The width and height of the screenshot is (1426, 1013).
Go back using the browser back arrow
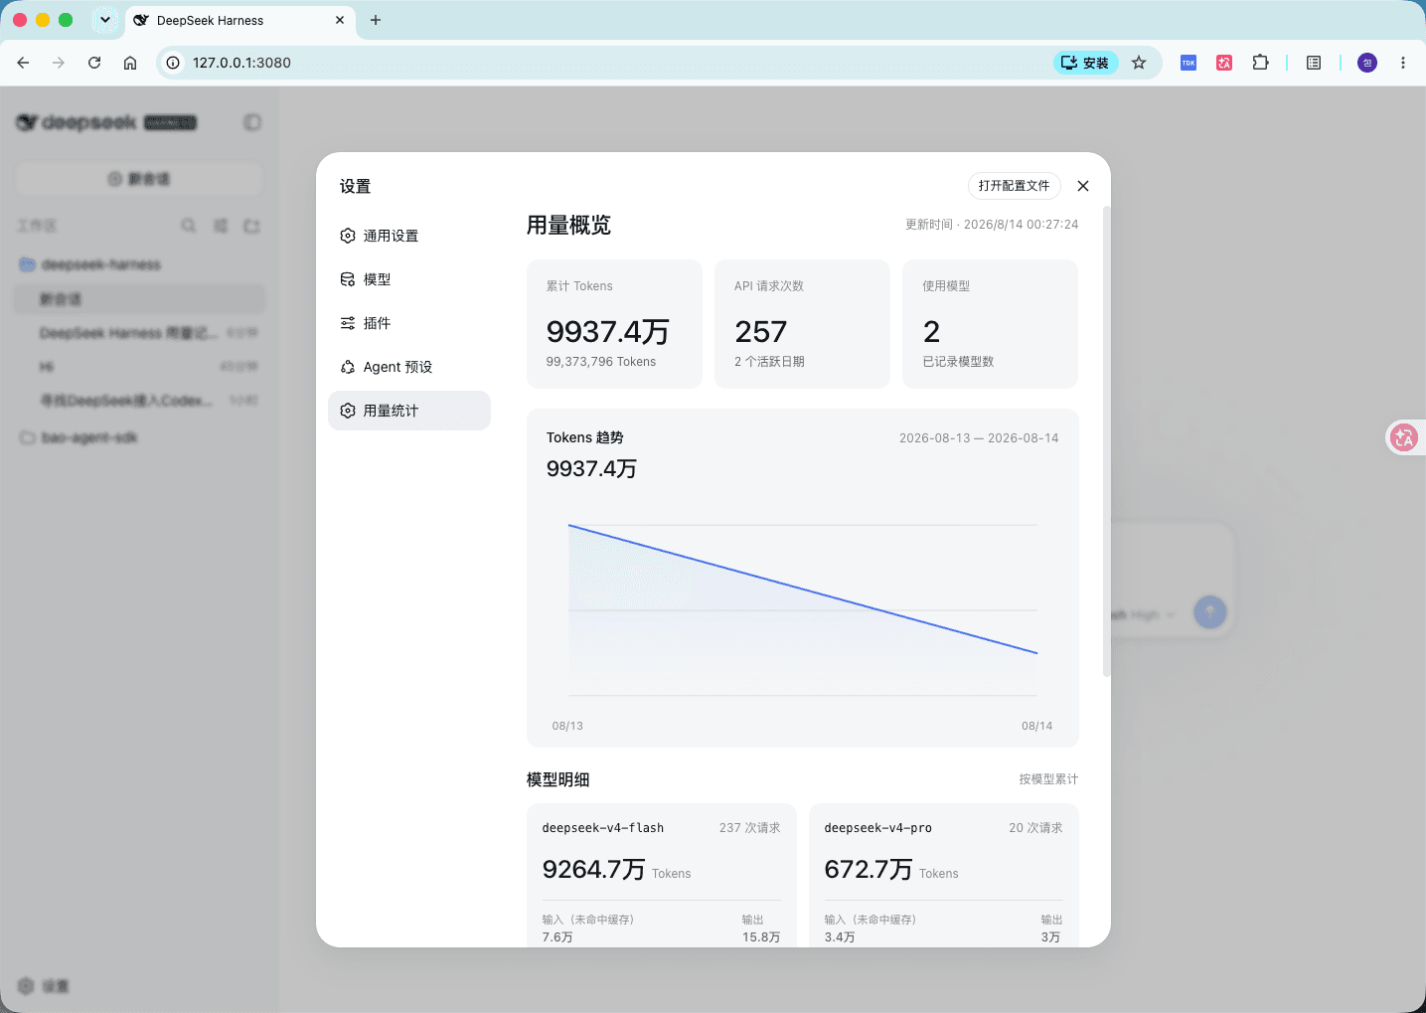pyautogui.click(x=23, y=63)
